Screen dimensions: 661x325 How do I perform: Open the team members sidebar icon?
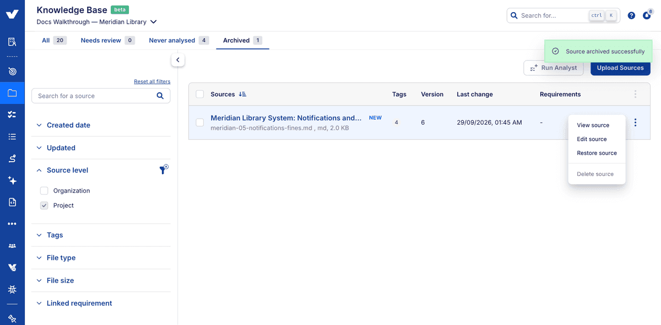tap(12, 246)
